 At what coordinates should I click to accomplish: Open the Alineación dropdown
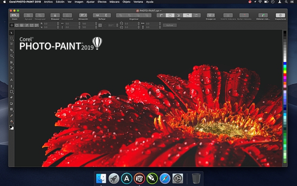point(83,15)
